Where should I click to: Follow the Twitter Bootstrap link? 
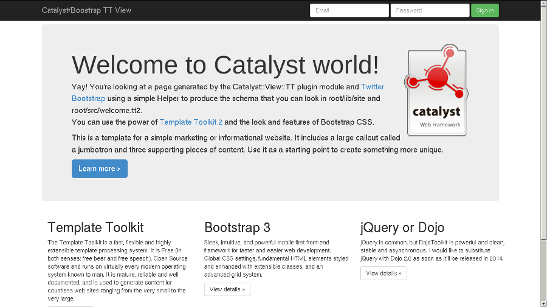tap(373, 87)
